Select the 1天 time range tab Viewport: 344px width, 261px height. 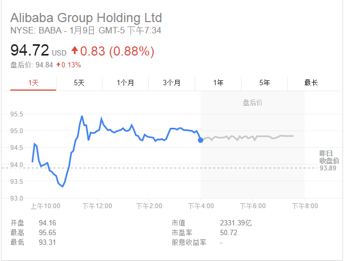(x=33, y=83)
